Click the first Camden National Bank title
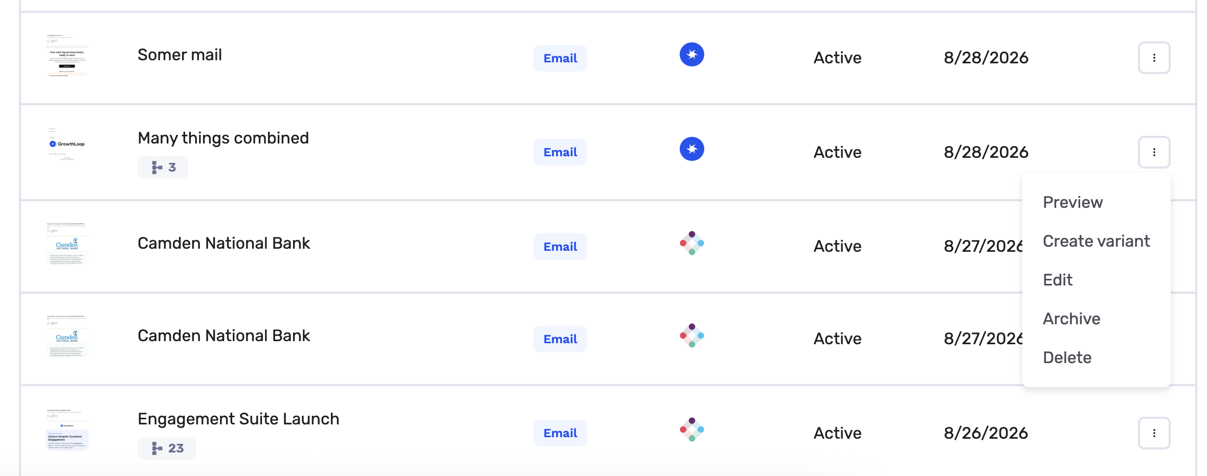The width and height of the screenshot is (1207, 476). [223, 243]
